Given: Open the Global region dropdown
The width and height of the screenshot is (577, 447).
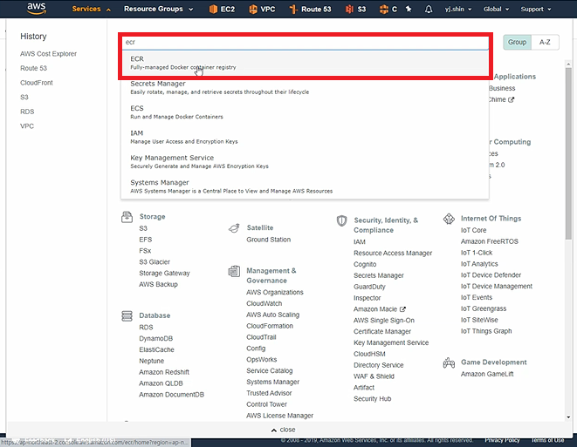Looking at the screenshot, I should 496,9.
